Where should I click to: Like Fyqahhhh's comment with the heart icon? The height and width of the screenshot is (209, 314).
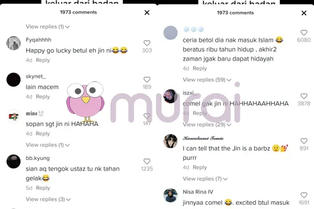[147, 43]
